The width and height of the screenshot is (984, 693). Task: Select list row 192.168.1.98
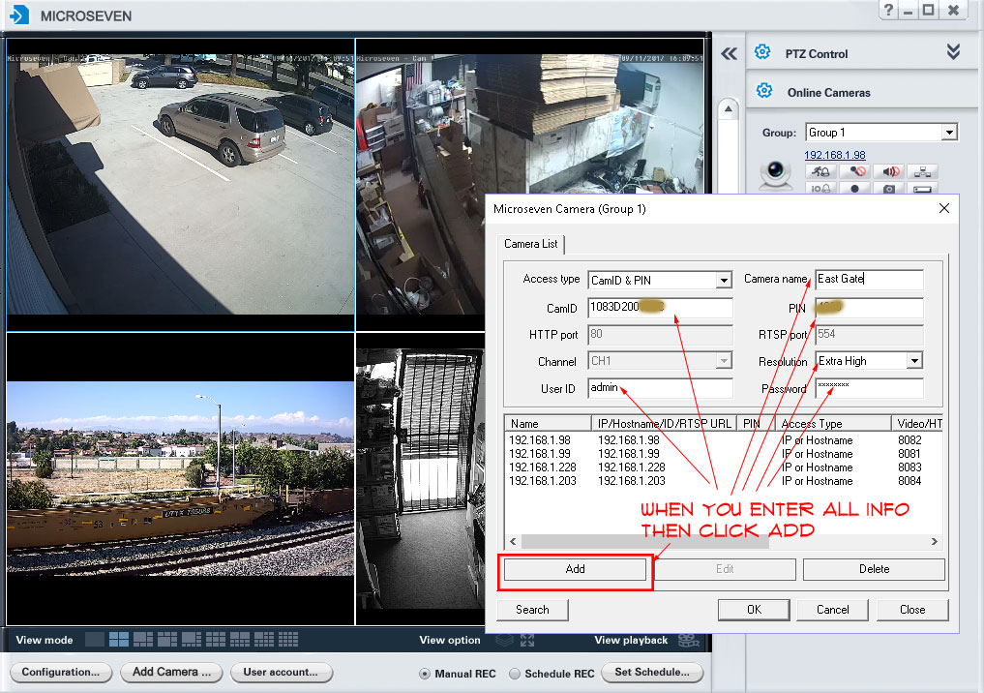[723, 440]
